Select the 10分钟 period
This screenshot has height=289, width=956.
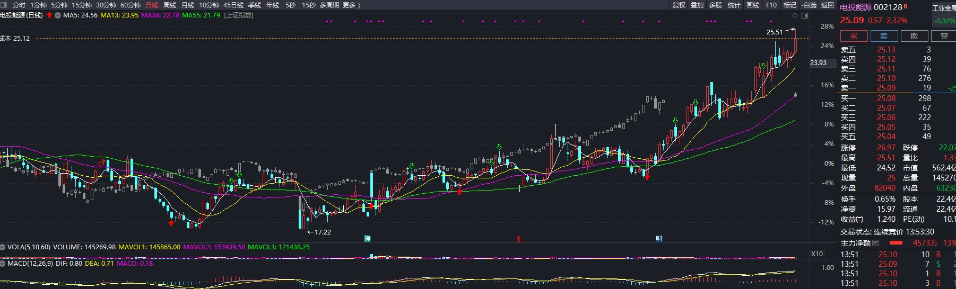click(209, 5)
